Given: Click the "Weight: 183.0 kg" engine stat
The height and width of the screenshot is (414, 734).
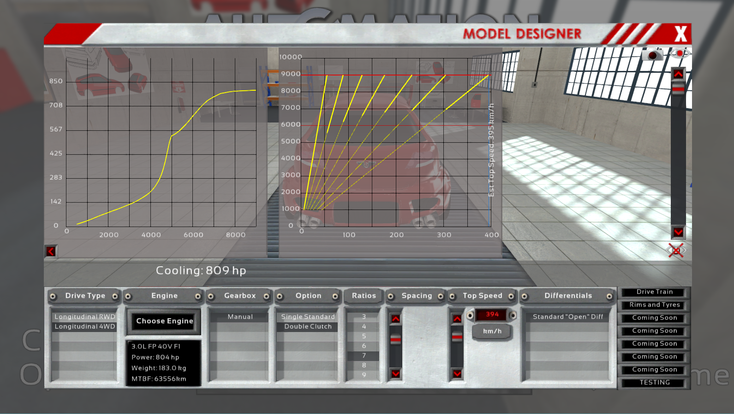Looking at the screenshot, I should pos(159,368).
